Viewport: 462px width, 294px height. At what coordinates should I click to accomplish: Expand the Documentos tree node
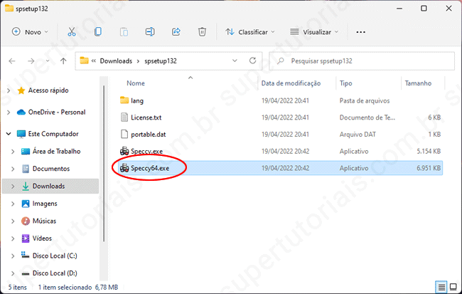(13, 169)
